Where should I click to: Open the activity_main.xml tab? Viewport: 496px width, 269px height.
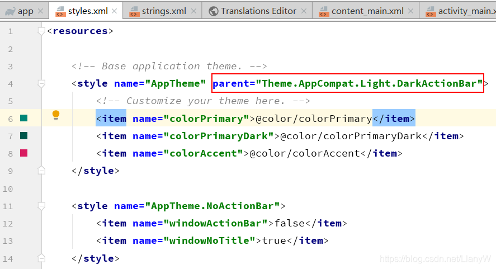tap(458, 11)
